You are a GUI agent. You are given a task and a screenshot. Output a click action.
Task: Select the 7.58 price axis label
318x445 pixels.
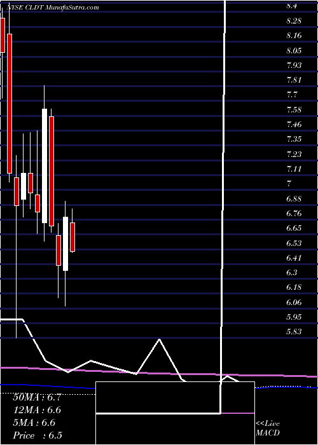tap(294, 109)
